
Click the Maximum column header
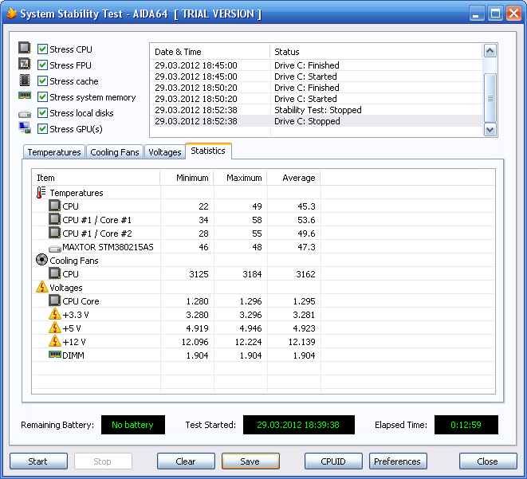click(x=240, y=178)
